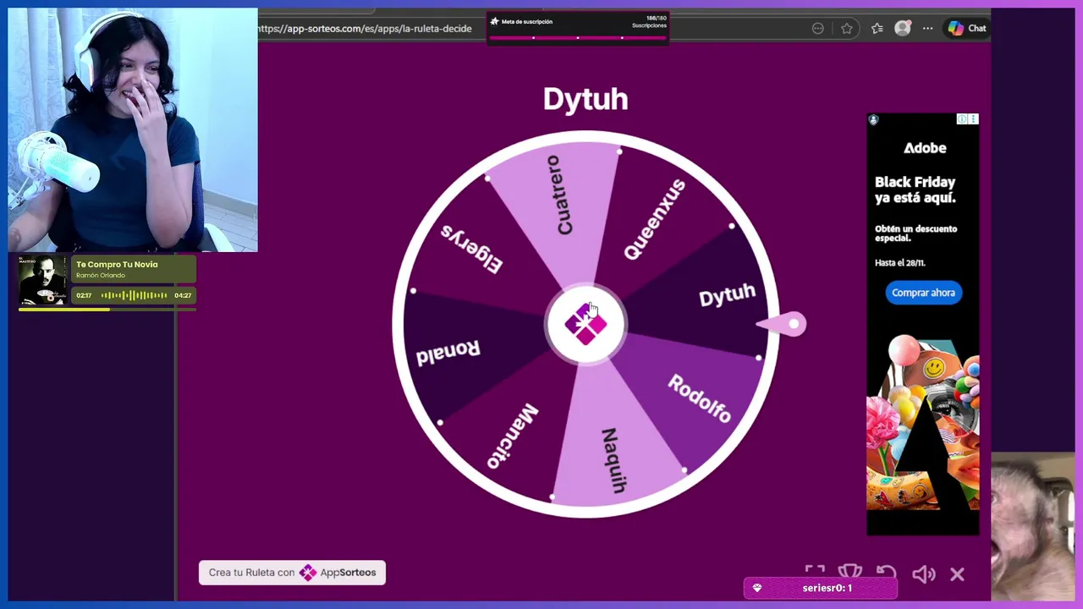Image resolution: width=1083 pixels, height=609 pixels.
Task: Click the Black Friday ya está aquí headline
Action: pyautogui.click(x=915, y=189)
